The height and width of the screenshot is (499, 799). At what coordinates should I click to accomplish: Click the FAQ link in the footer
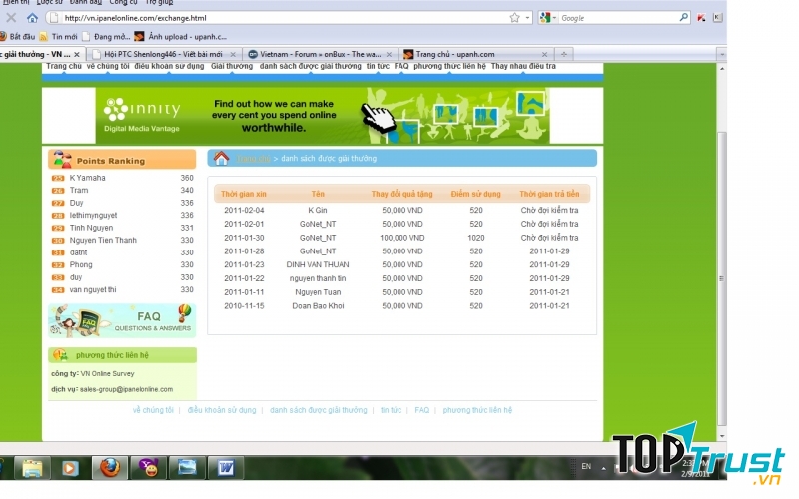422,410
